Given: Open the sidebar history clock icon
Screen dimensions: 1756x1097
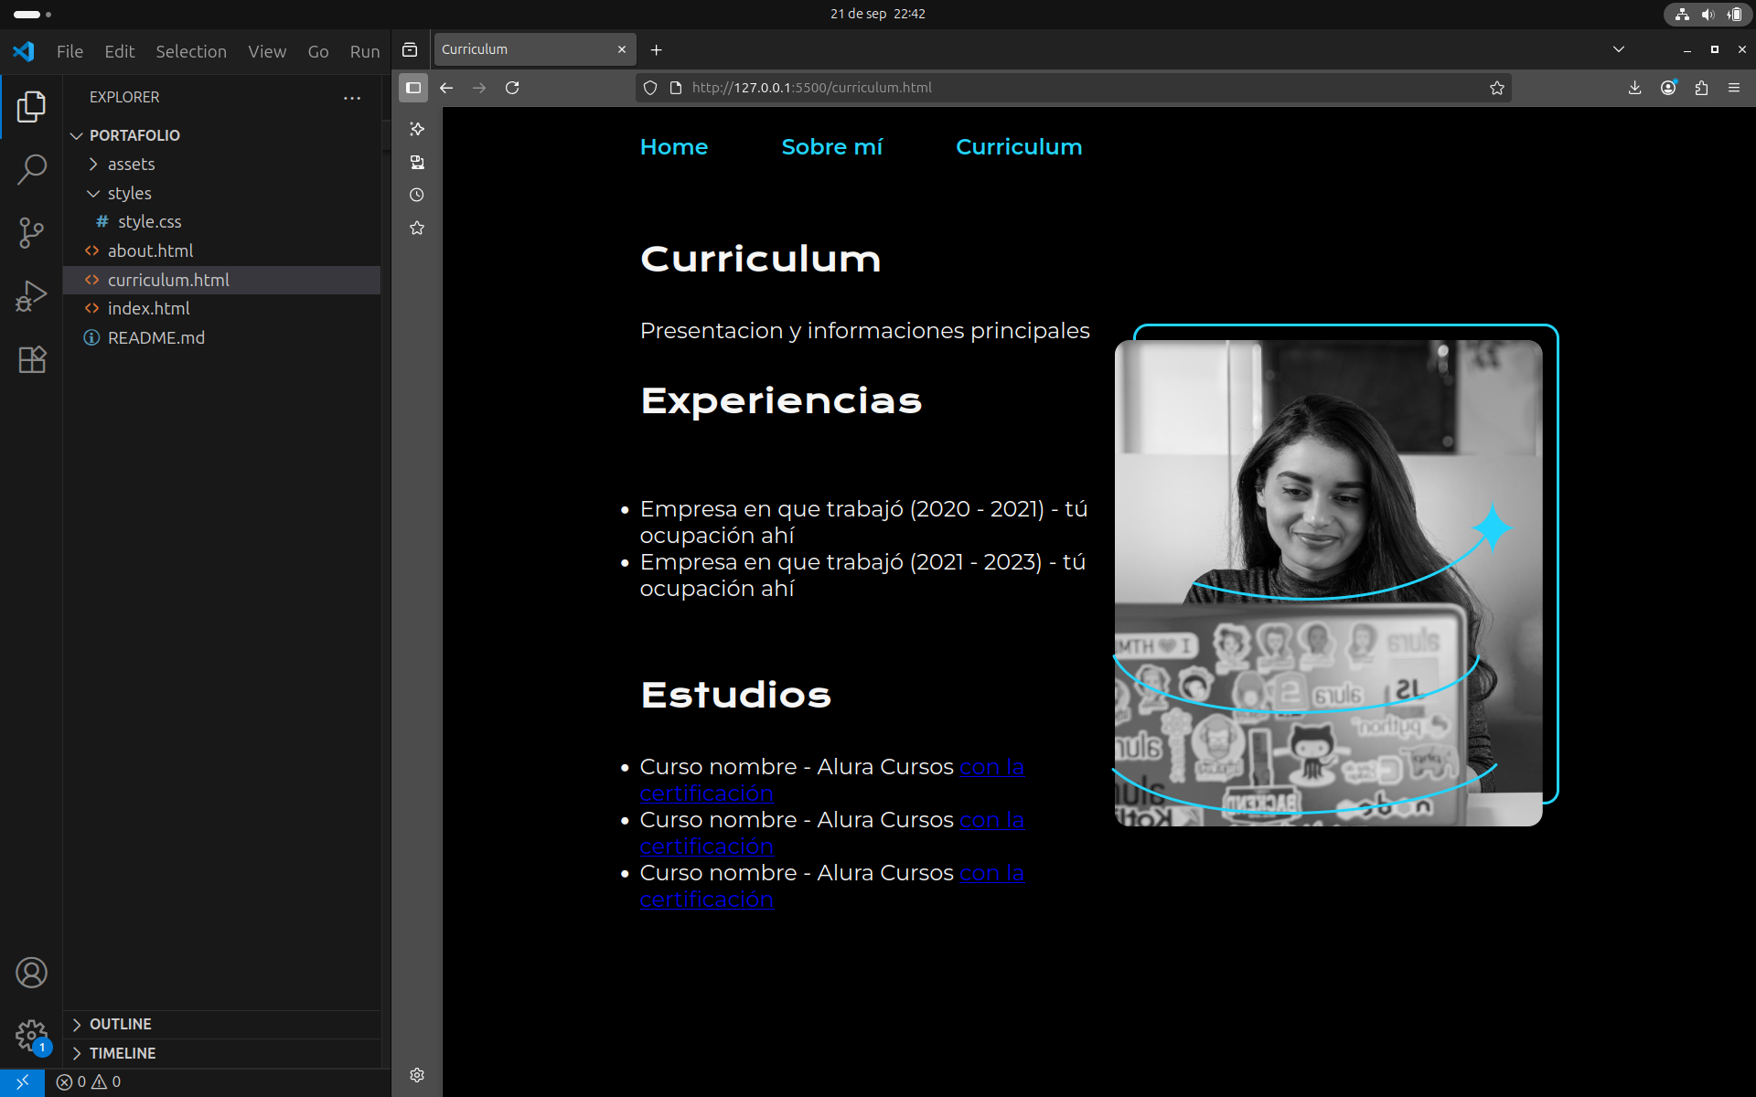Looking at the screenshot, I should [x=417, y=195].
